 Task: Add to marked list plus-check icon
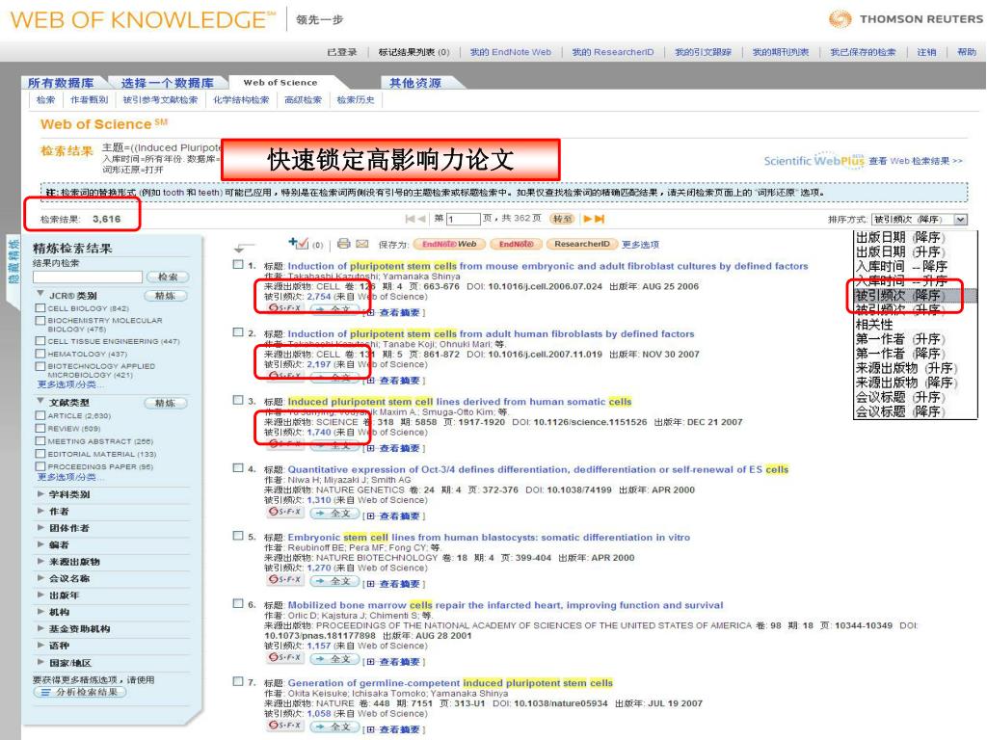(x=299, y=244)
